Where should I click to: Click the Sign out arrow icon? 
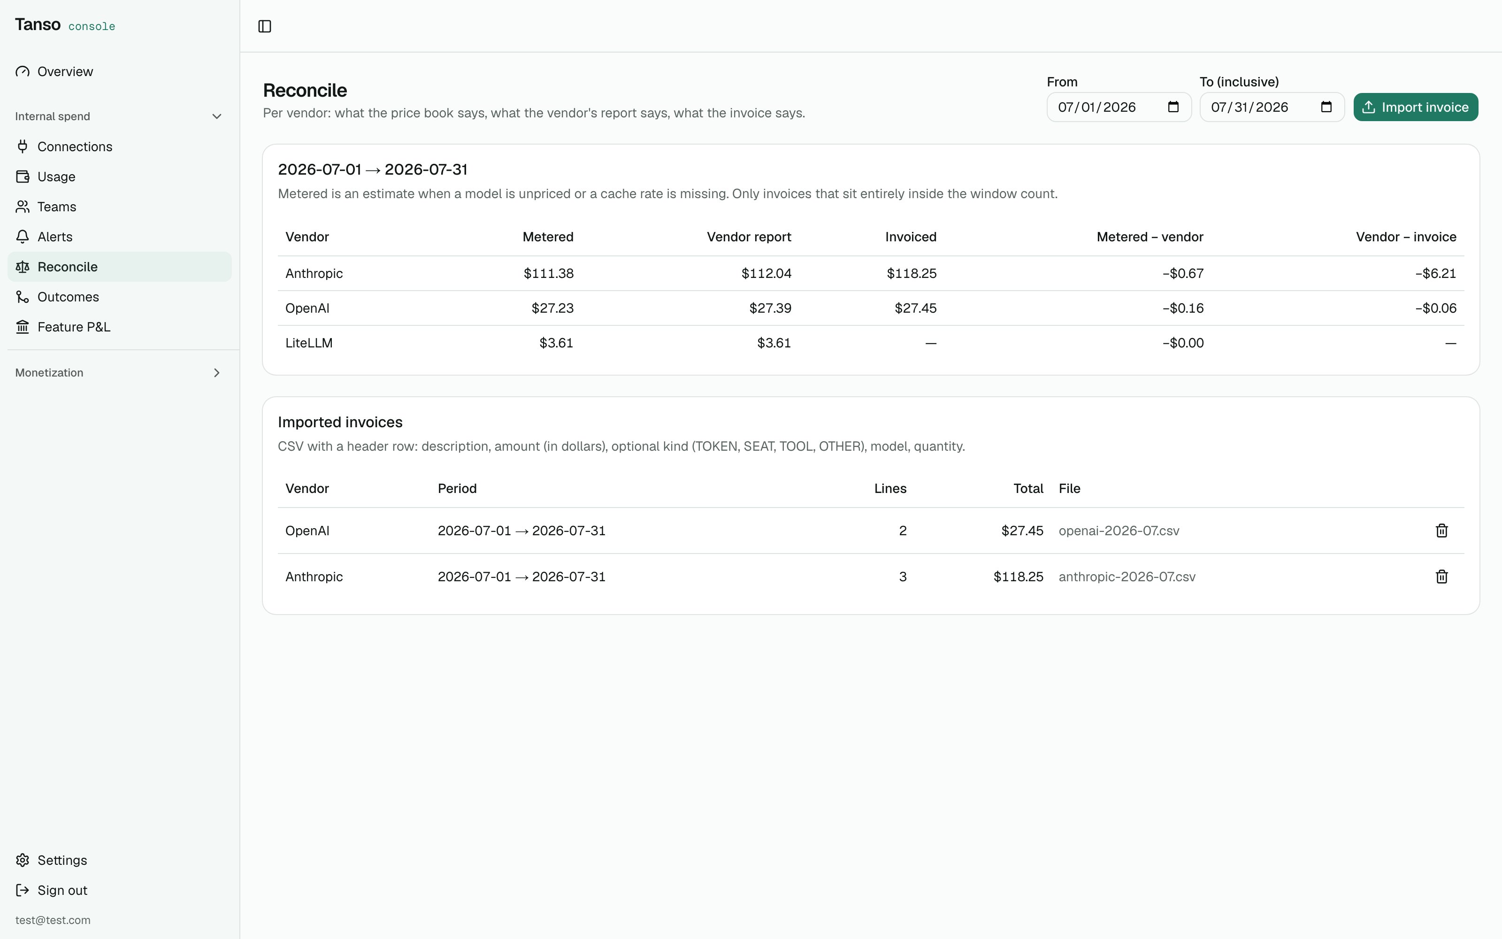pyautogui.click(x=23, y=890)
